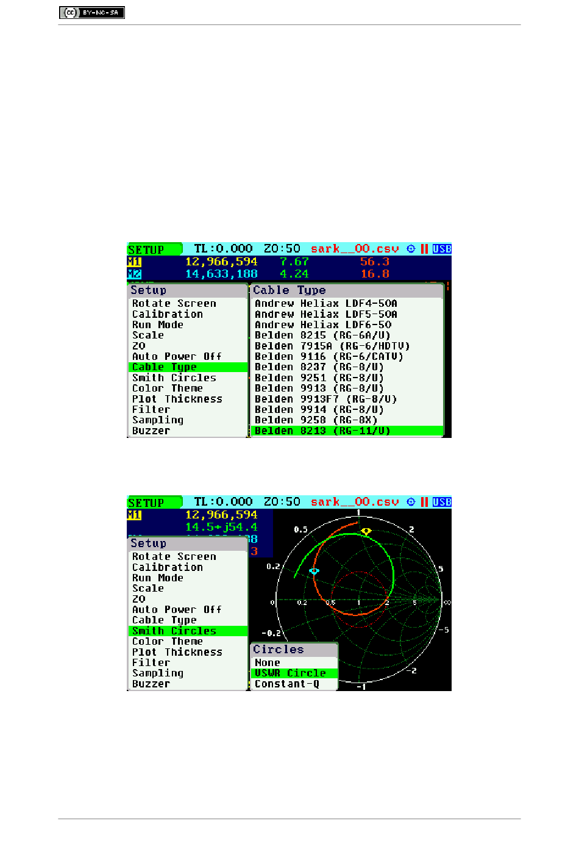
Task: Choose Filter in the Smith chart screenshot's Setup menu
Action: point(188,662)
